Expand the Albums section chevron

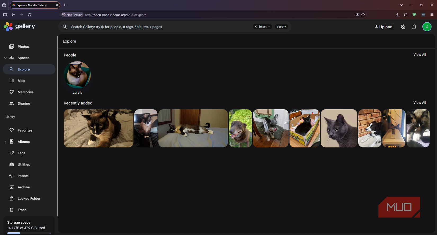tap(5, 142)
